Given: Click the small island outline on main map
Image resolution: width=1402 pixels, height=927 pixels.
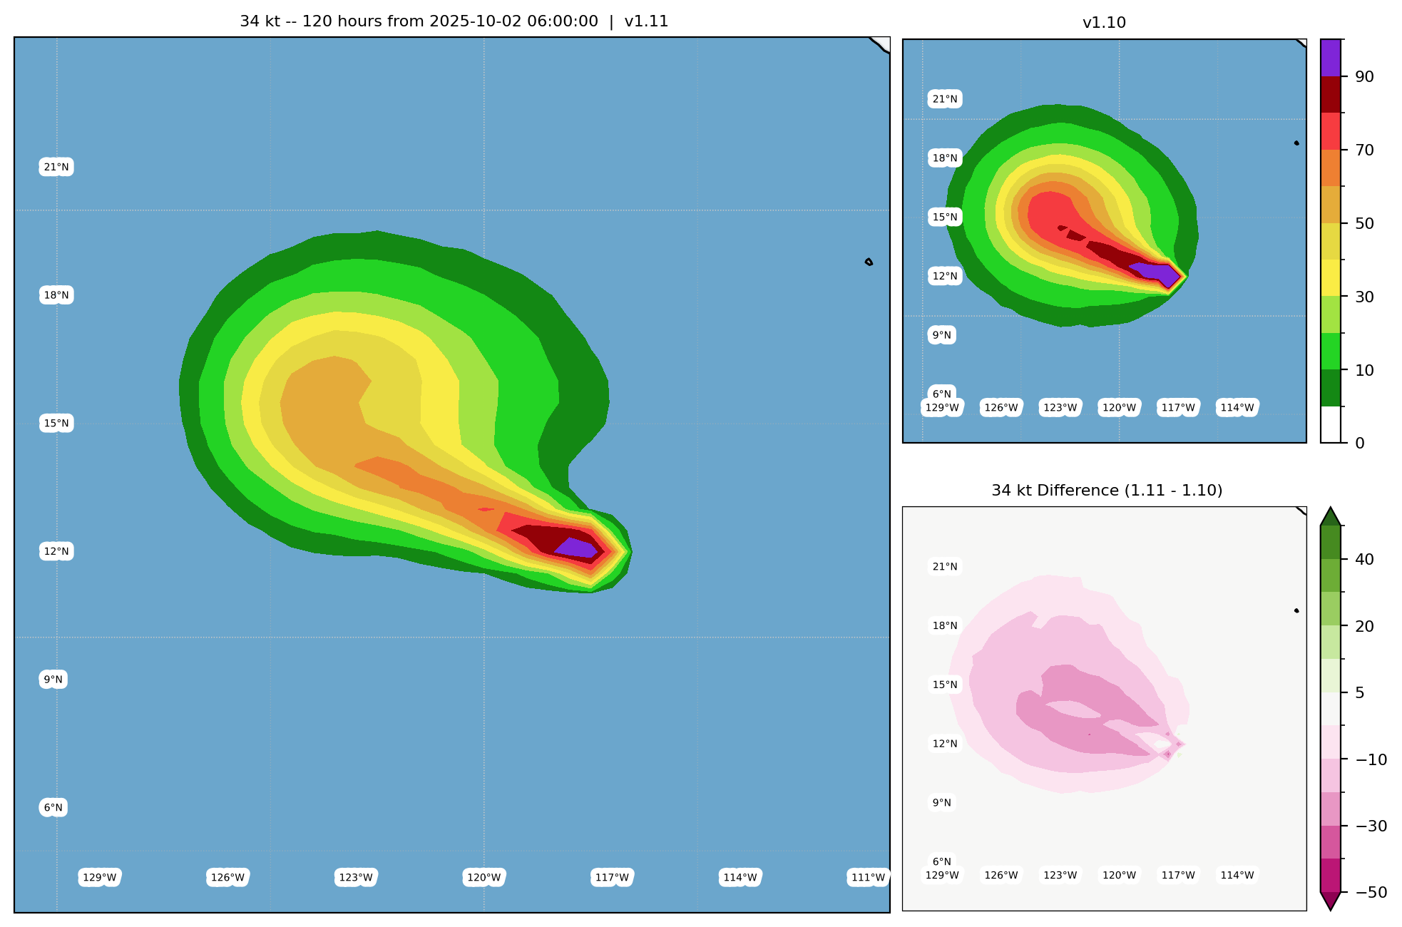Looking at the screenshot, I should click(869, 262).
